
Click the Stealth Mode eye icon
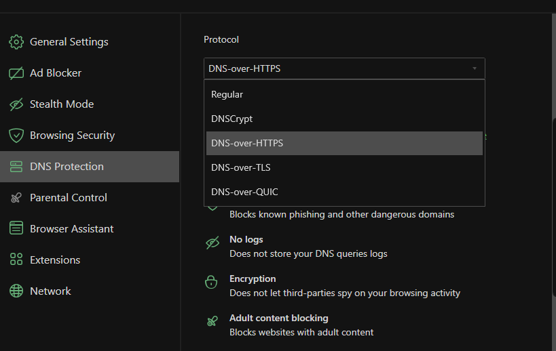[16, 104]
